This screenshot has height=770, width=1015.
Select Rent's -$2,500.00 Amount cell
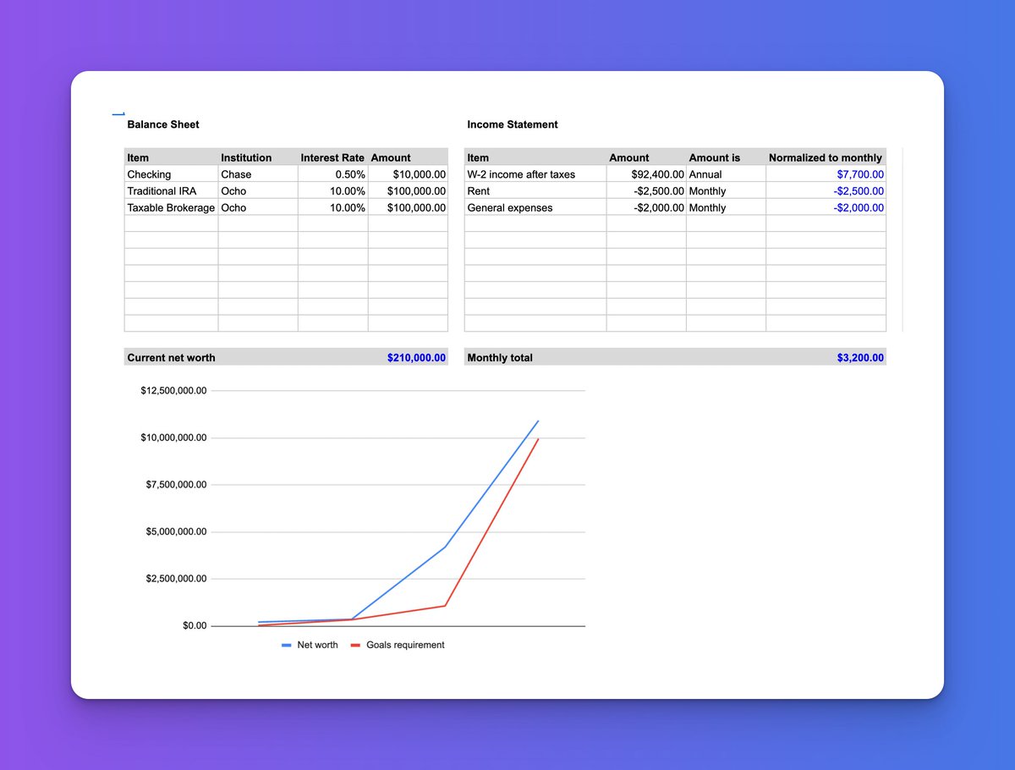(x=646, y=191)
